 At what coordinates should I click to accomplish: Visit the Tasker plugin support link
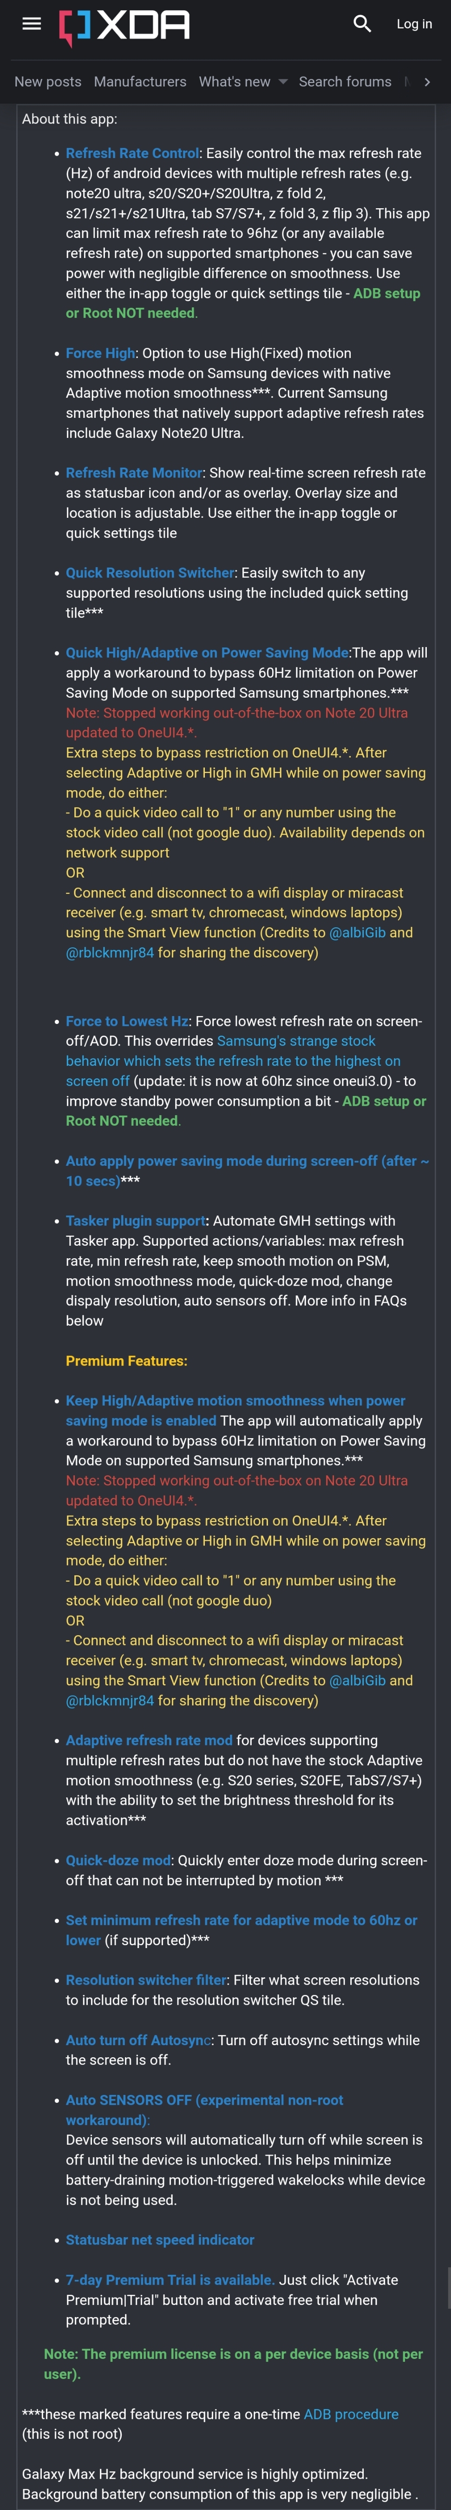tap(136, 1221)
